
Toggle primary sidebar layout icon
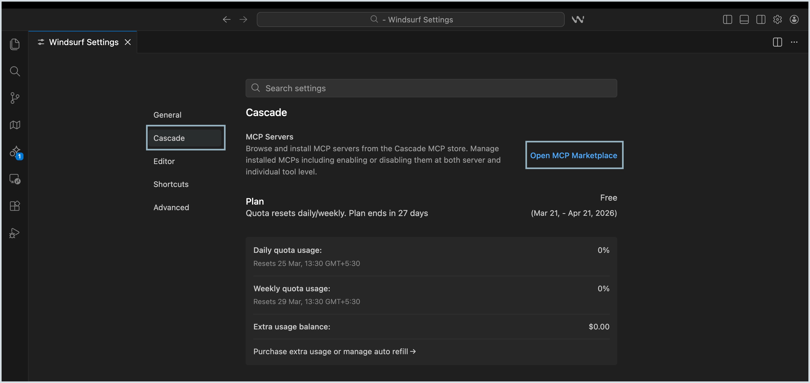pyautogui.click(x=727, y=19)
